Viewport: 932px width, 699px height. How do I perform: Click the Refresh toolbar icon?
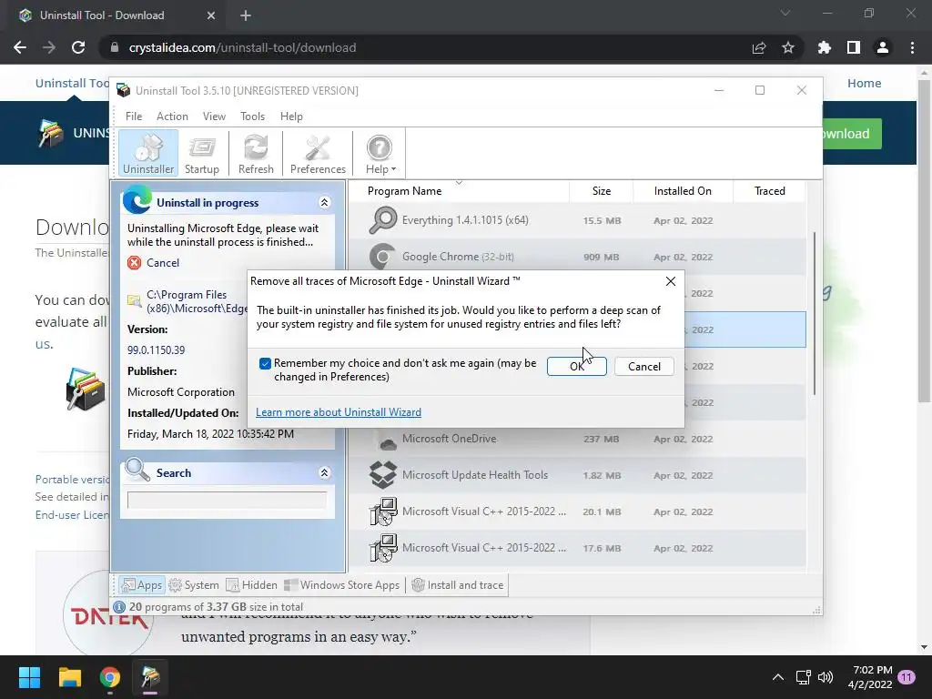pyautogui.click(x=256, y=153)
